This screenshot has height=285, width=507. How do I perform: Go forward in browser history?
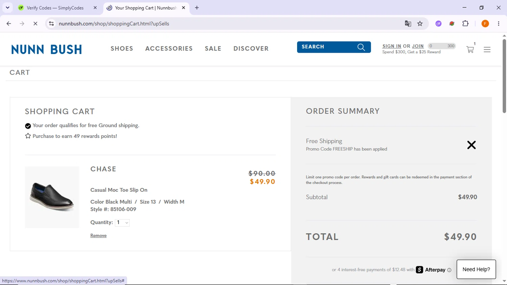[22, 24]
